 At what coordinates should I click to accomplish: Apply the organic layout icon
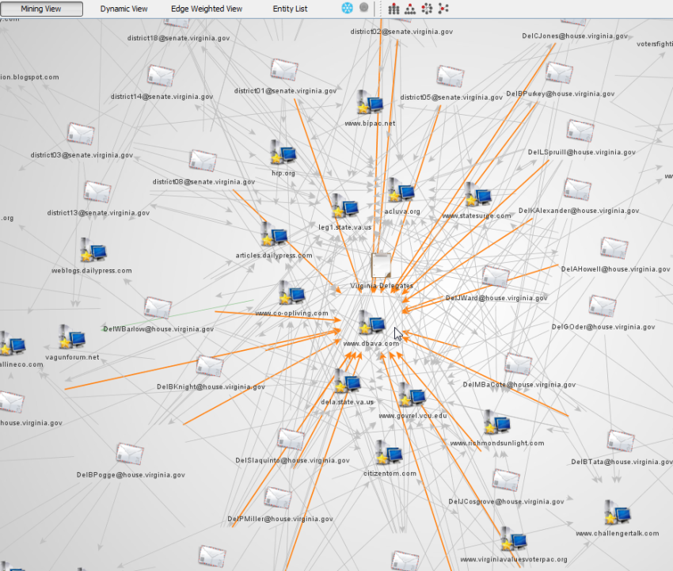pyautogui.click(x=443, y=8)
